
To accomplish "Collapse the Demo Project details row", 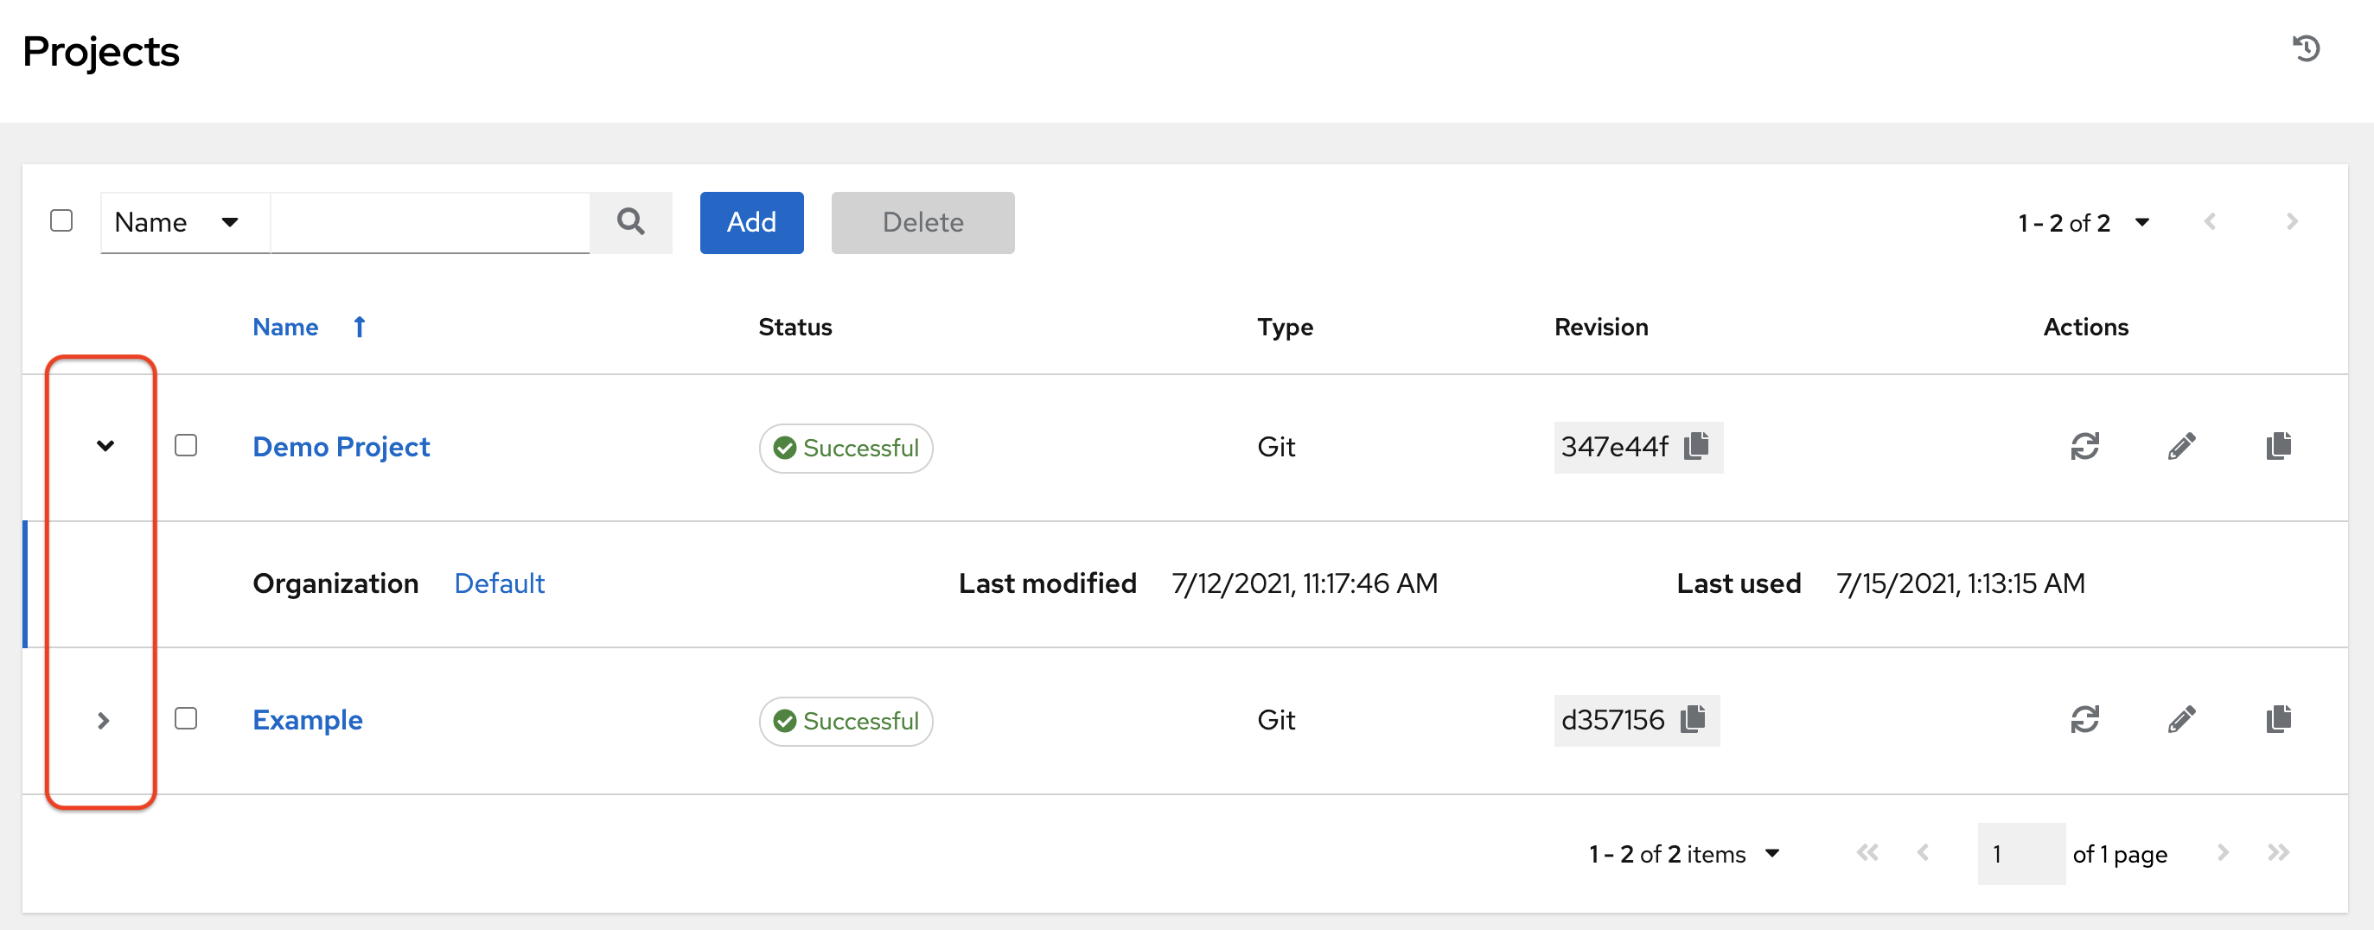I will point(105,447).
